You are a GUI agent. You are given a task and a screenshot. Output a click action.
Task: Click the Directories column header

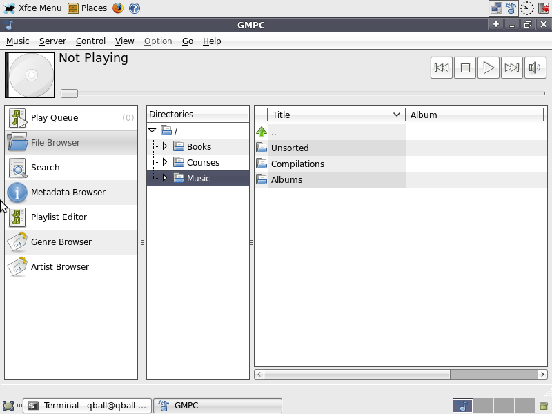[198, 114]
